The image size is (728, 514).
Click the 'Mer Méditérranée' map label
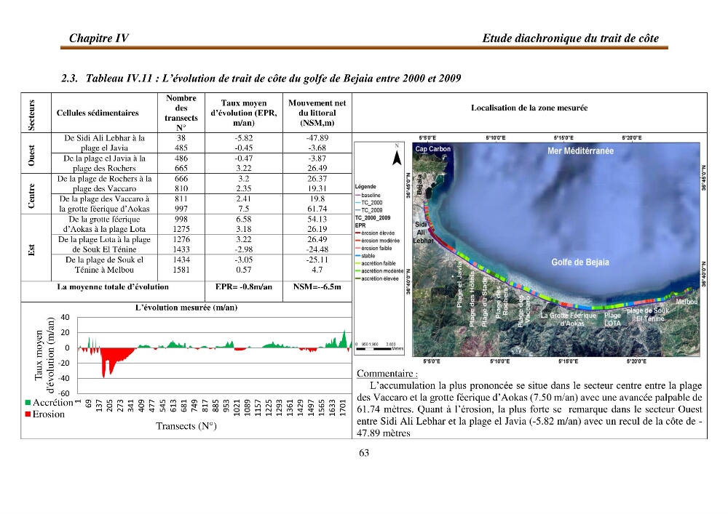pos(580,150)
